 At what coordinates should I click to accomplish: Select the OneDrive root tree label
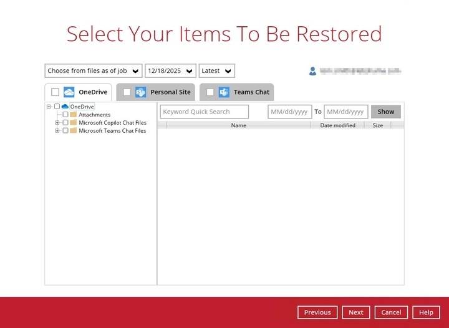82,107
